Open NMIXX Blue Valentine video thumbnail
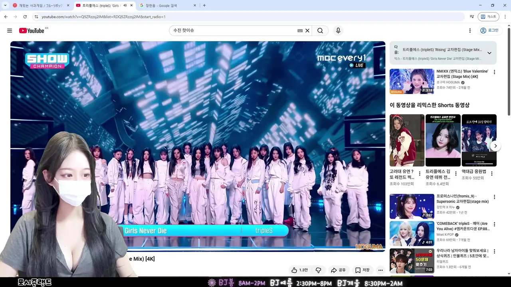This screenshot has height=287, width=511. click(x=412, y=81)
